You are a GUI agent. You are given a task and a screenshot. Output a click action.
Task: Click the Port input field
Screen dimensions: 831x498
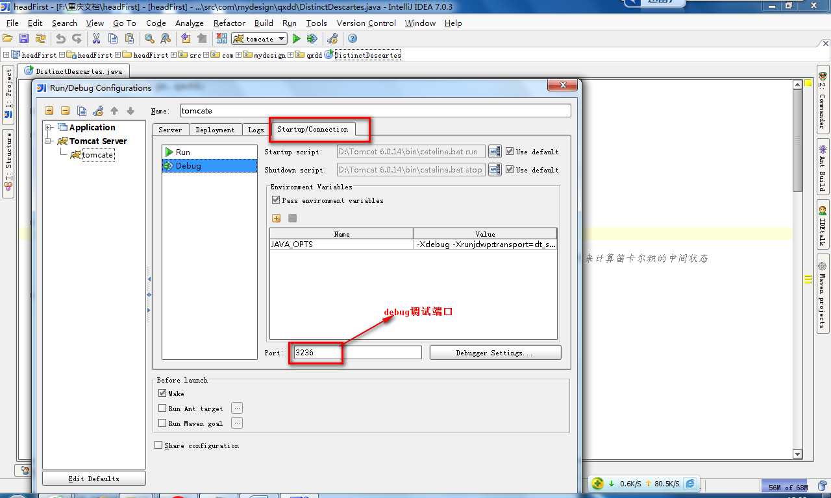tap(357, 353)
